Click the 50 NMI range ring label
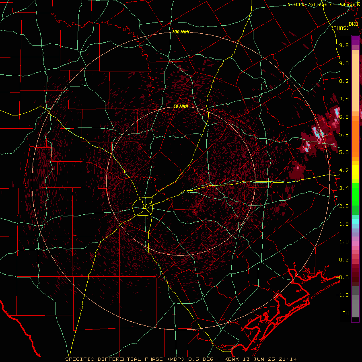The width and height of the screenshot is (362, 362). (181, 106)
